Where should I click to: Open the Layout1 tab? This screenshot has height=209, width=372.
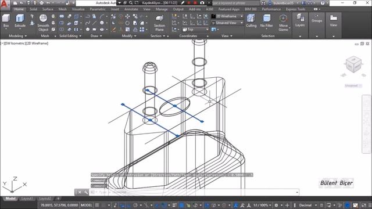[27, 199]
